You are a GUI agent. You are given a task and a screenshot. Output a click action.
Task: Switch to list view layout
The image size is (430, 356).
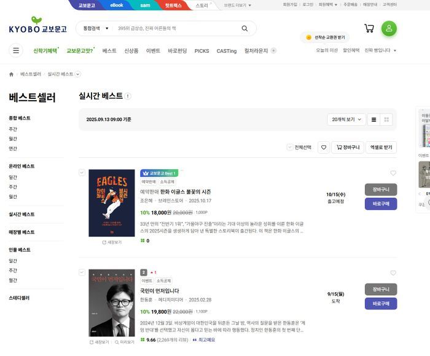pyautogui.click(x=373, y=120)
